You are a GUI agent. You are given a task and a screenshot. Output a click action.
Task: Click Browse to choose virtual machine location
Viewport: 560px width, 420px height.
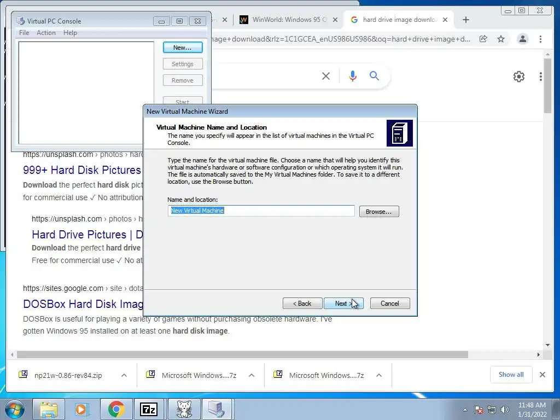click(x=379, y=212)
